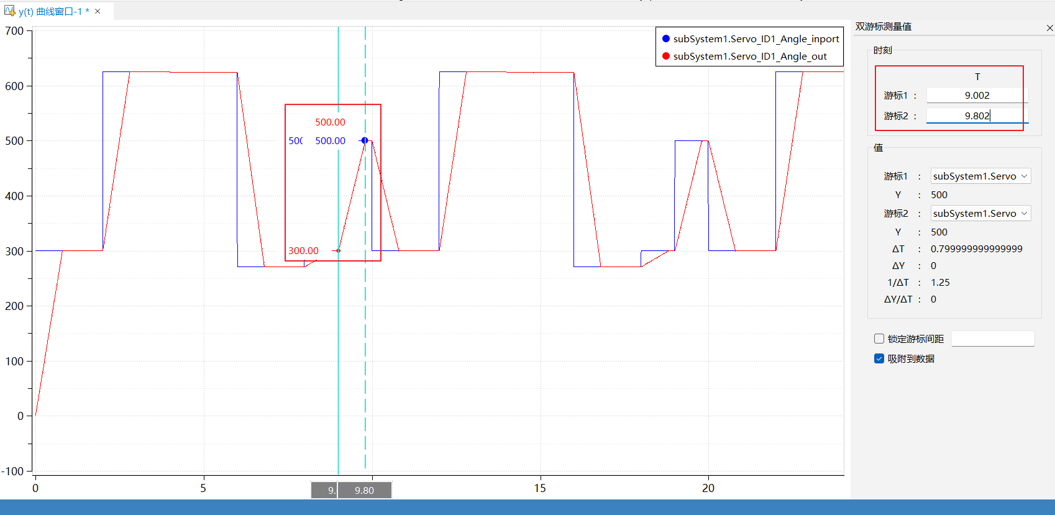Focus the 游标2 time field showing 9.802

pyautogui.click(x=977, y=116)
